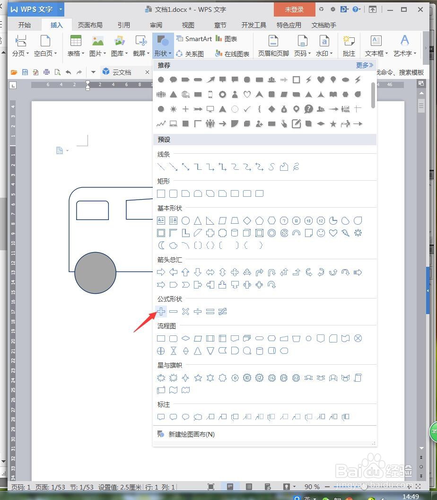Select the gray circle wheel on page

96,273
